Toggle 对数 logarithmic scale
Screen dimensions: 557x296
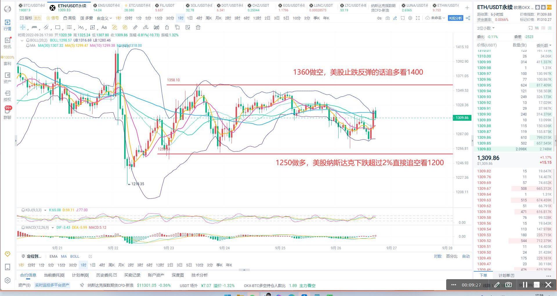click(x=438, y=256)
